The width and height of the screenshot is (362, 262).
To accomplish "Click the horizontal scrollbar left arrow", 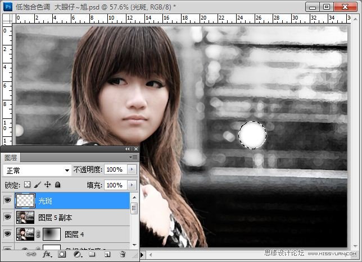I will click(151, 255).
